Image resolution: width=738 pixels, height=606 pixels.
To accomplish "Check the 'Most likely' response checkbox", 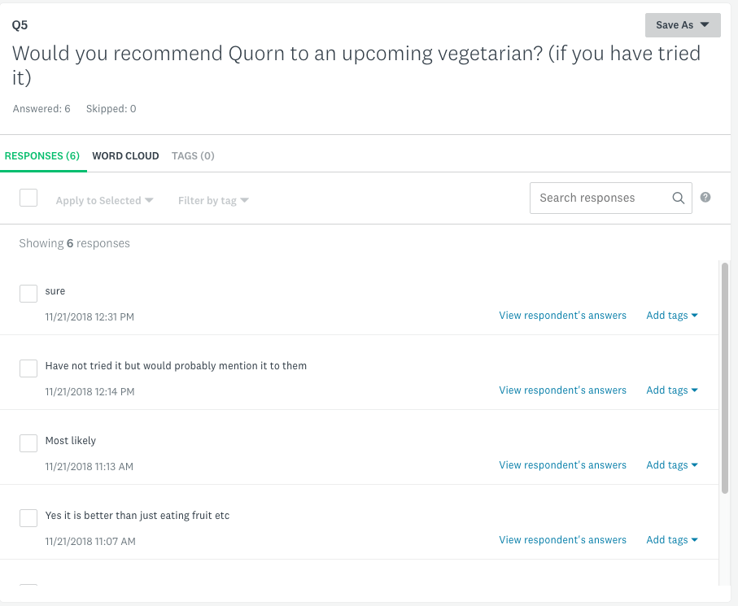I will (28, 443).
